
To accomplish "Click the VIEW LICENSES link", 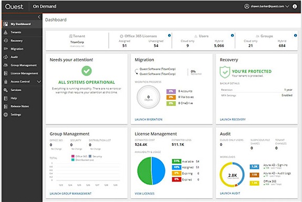I will pos(144,194).
